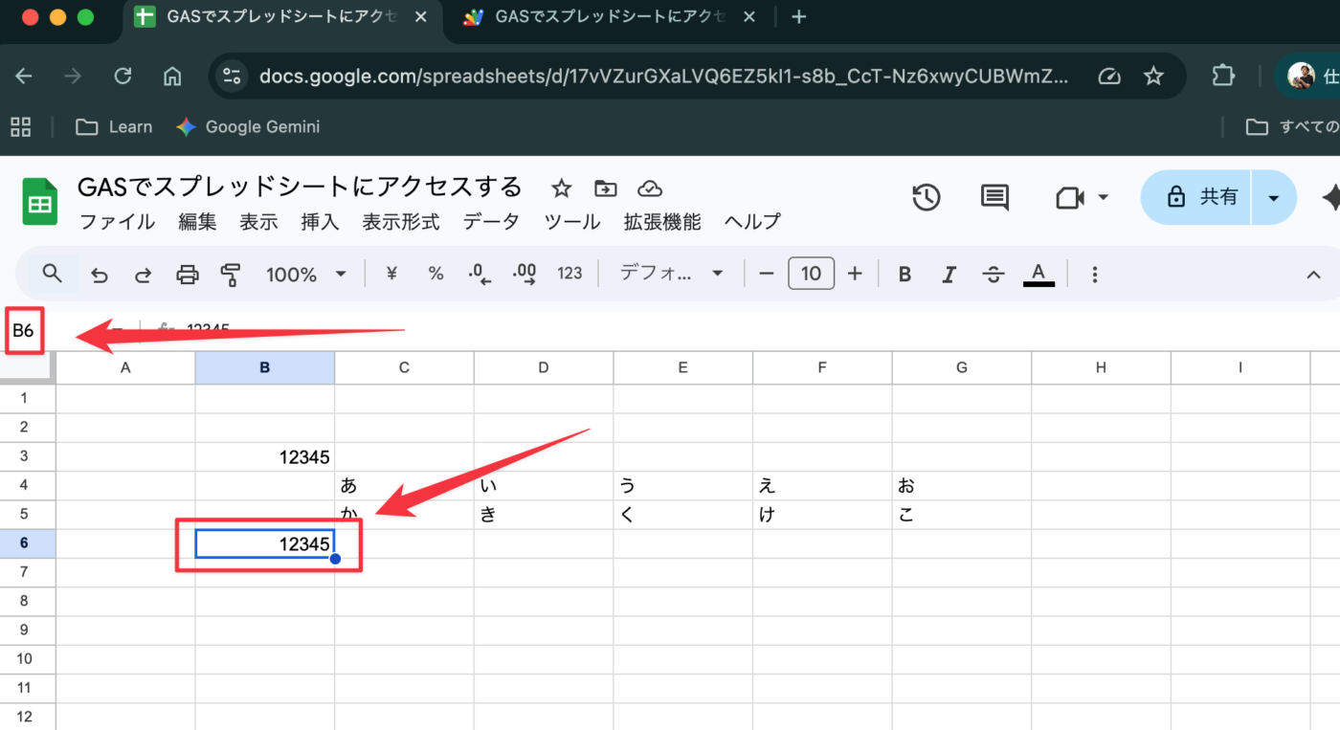Open the 100% zoom dropdown
This screenshot has width=1340, height=730.
[305, 276]
